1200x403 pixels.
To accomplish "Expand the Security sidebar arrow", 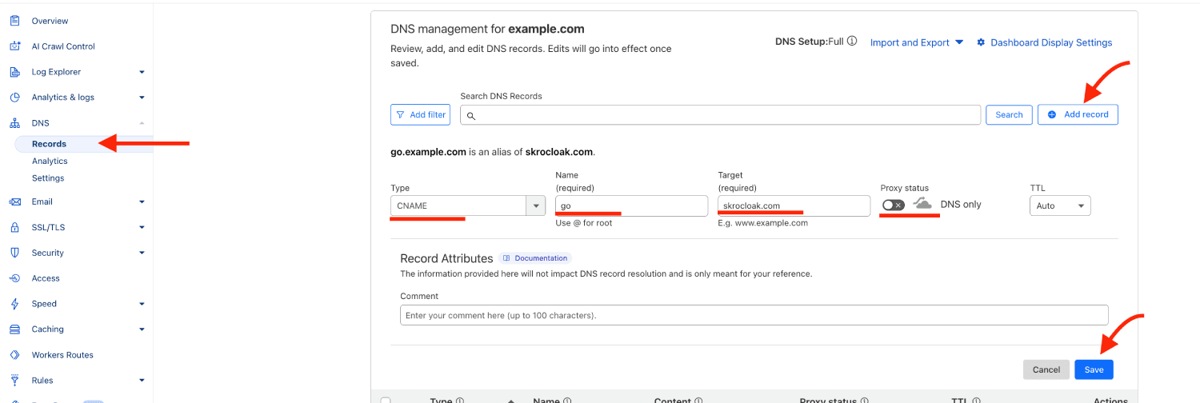I will pyautogui.click(x=142, y=253).
